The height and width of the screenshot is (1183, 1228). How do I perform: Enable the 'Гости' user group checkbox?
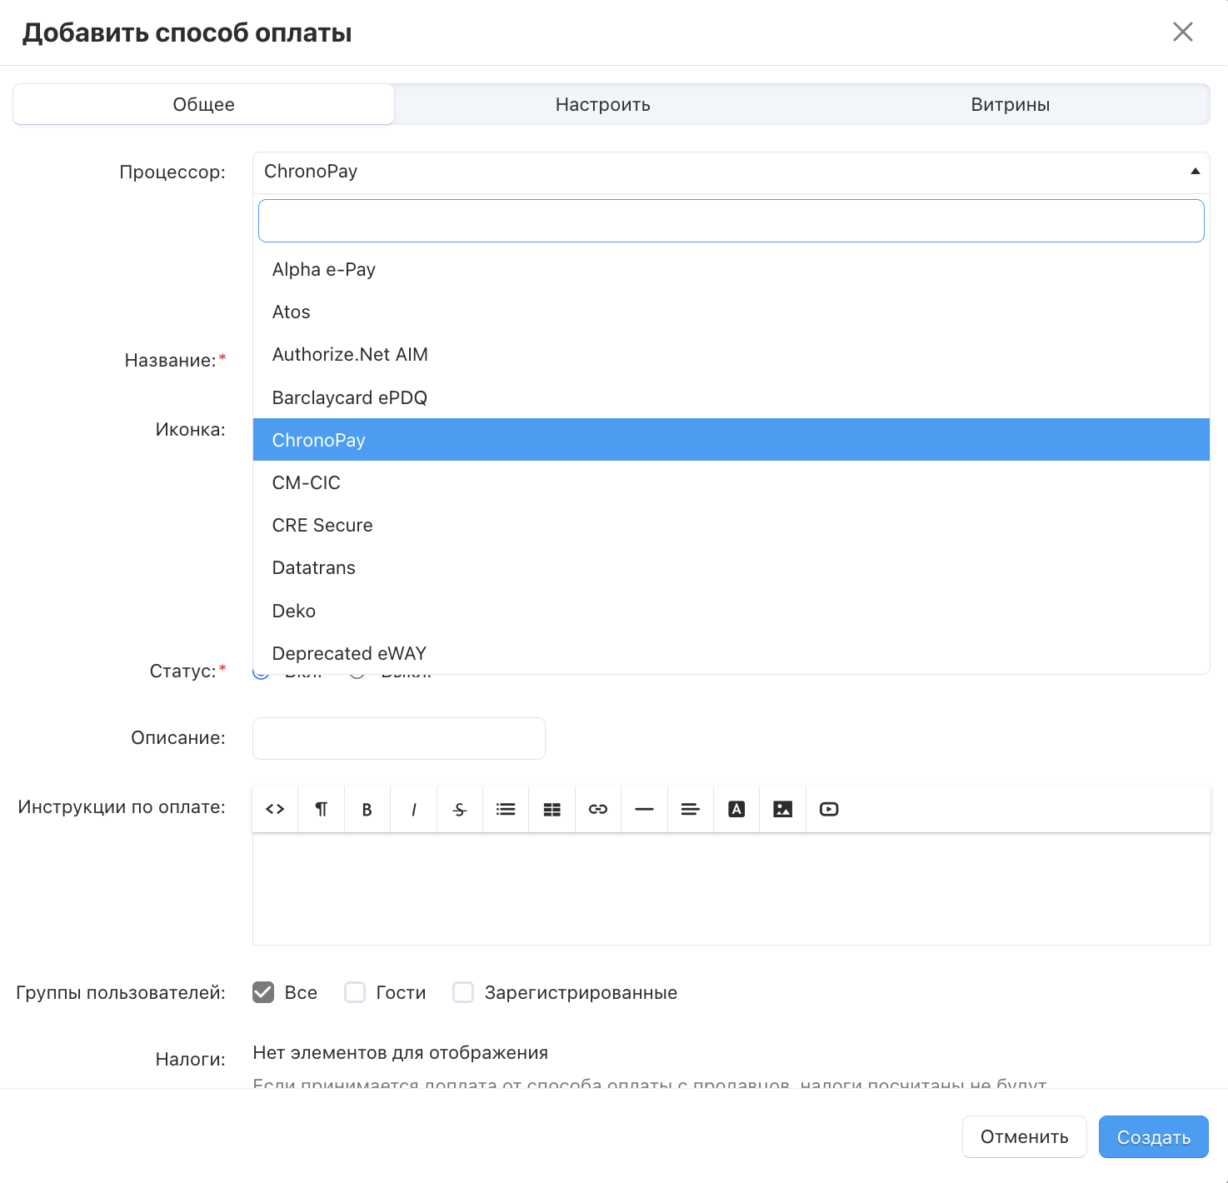pyautogui.click(x=355, y=992)
